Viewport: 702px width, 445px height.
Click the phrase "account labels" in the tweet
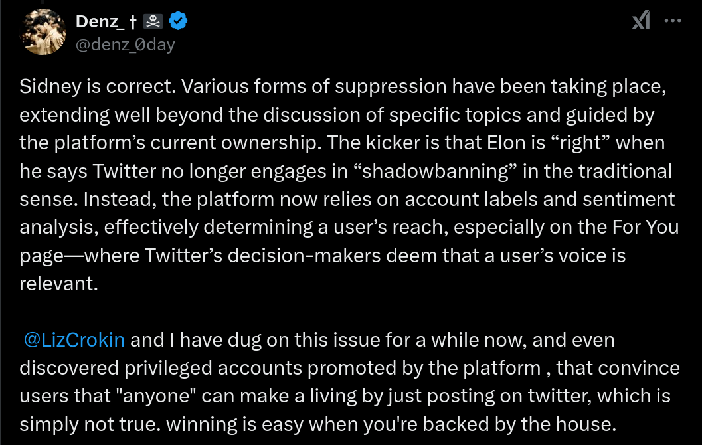click(470, 200)
